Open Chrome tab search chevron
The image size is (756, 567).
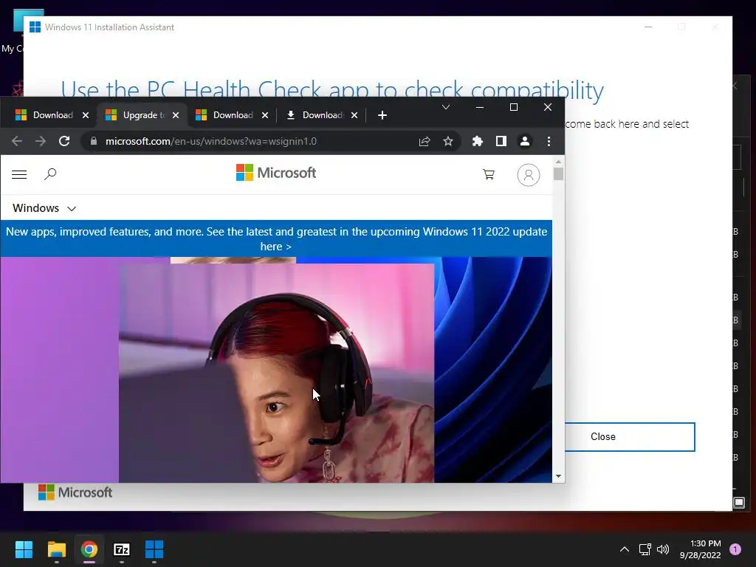[446, 107]
